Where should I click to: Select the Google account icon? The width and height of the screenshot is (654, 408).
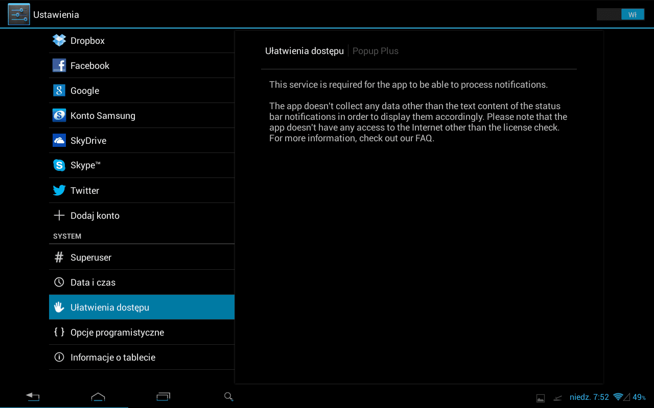click(x=59, y=91)
